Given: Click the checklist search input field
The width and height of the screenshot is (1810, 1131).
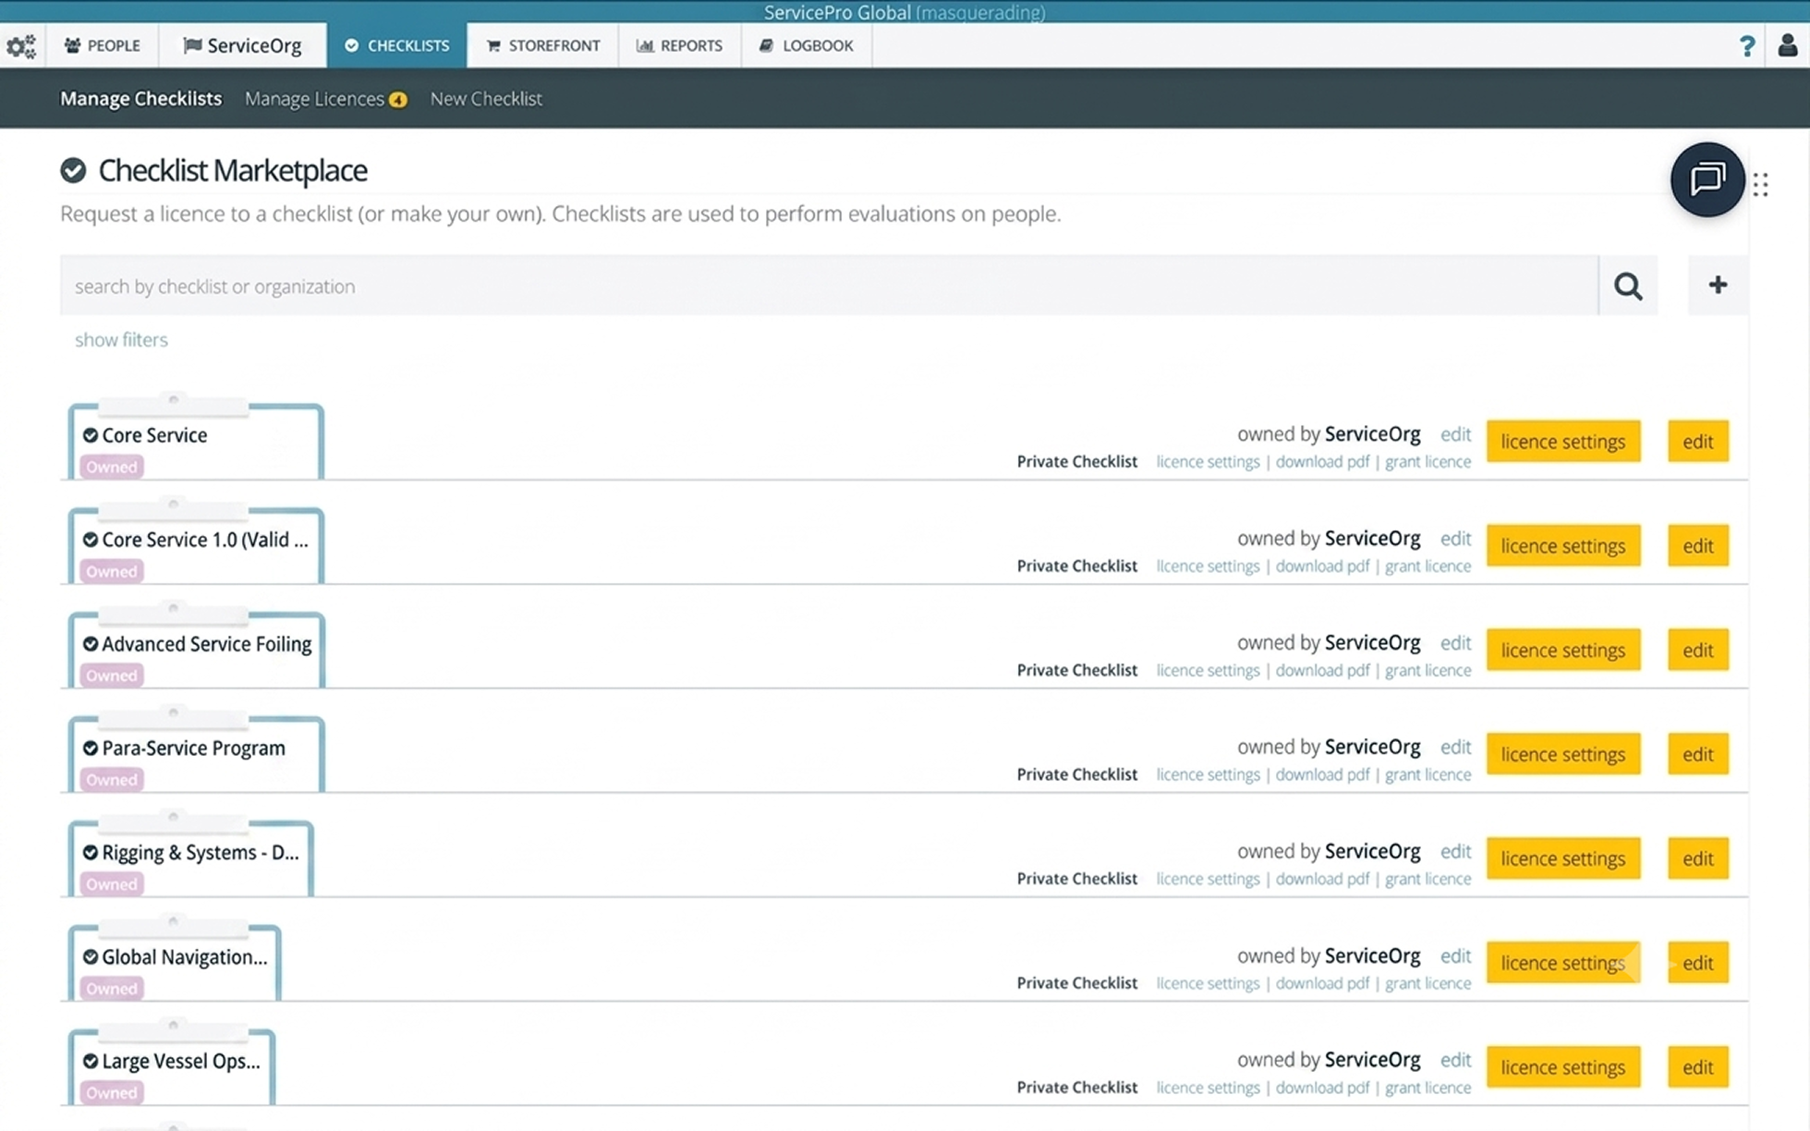Looking at the screenshot, I should point(829,286).
